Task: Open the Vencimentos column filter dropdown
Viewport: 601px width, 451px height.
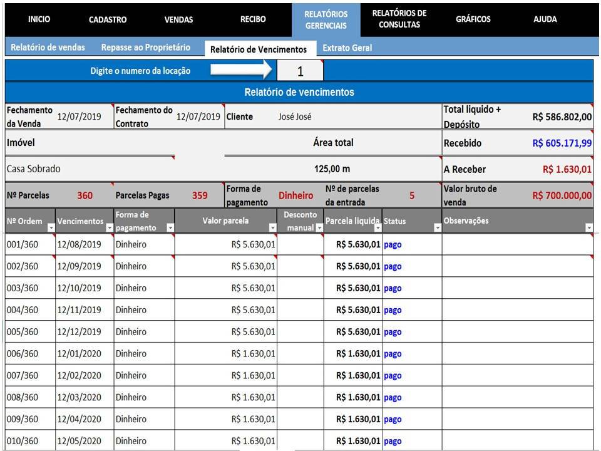Action: pyautogui.click(x=109, y=228)
